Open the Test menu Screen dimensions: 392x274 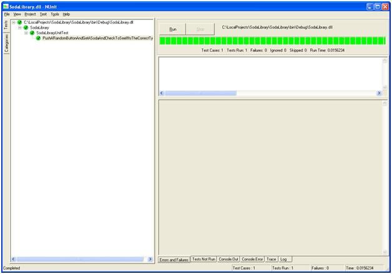pyautogui.click(x=43, y=14)
